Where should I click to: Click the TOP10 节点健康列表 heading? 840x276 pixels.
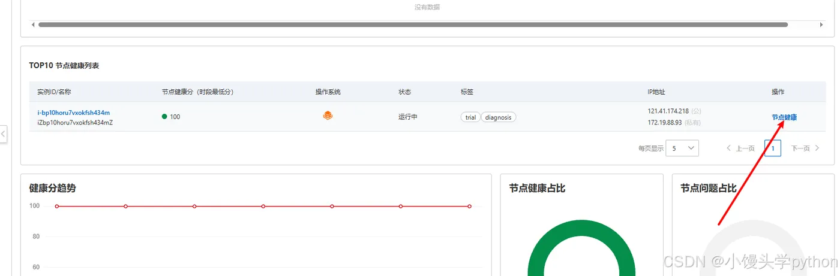point(64,66)
